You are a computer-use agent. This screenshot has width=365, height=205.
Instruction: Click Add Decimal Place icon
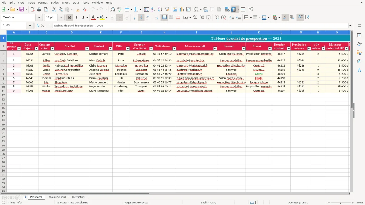[x=217, y=18]
